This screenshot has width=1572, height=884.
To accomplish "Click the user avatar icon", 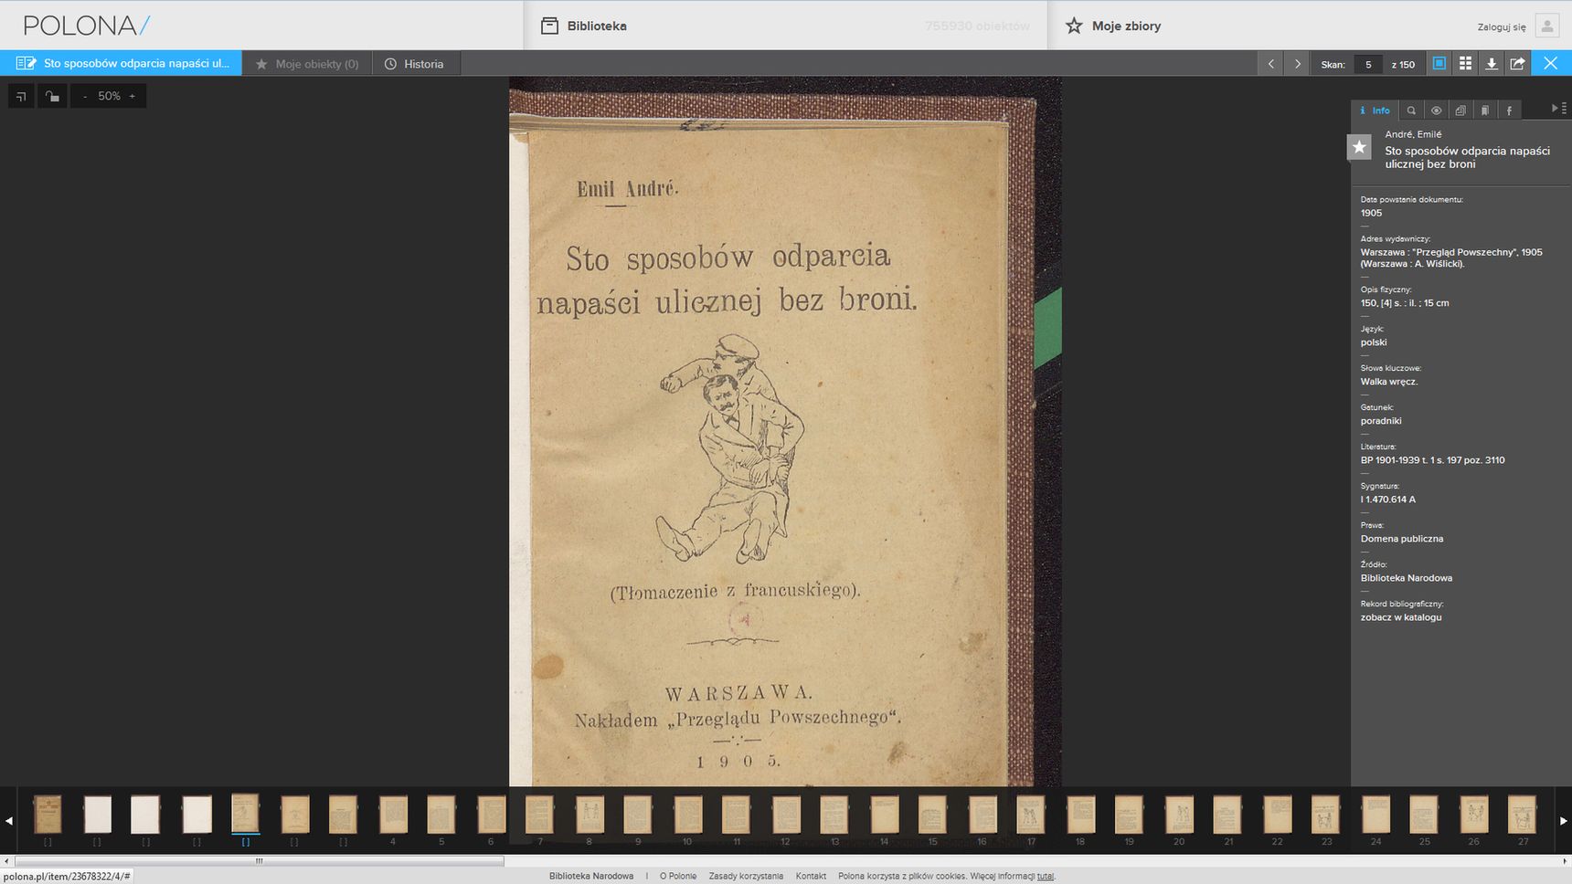I will (x=1546, y=26).
